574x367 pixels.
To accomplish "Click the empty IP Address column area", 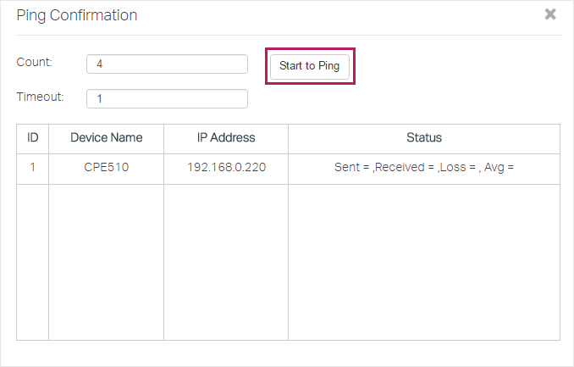I will [226, 262].
